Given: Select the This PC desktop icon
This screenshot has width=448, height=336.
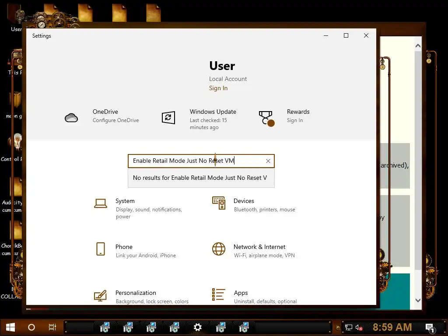Looking at the screenshot, I should click(14, 63).
